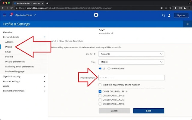Open the Type Mobile dropdown

click(131, 62)
